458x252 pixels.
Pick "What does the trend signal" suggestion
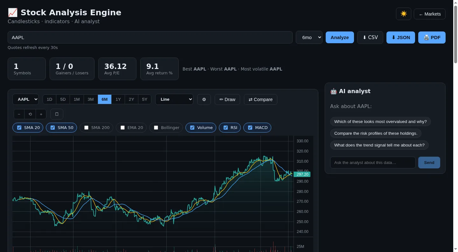379,145
